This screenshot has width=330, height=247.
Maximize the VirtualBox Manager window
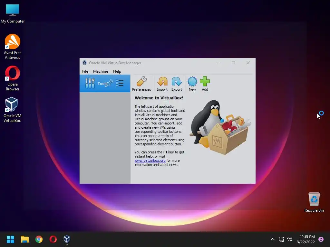pos(233,63)
